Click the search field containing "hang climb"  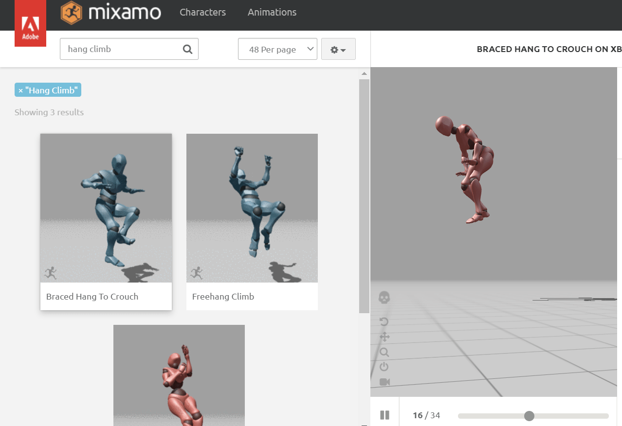tap(129, 49)
